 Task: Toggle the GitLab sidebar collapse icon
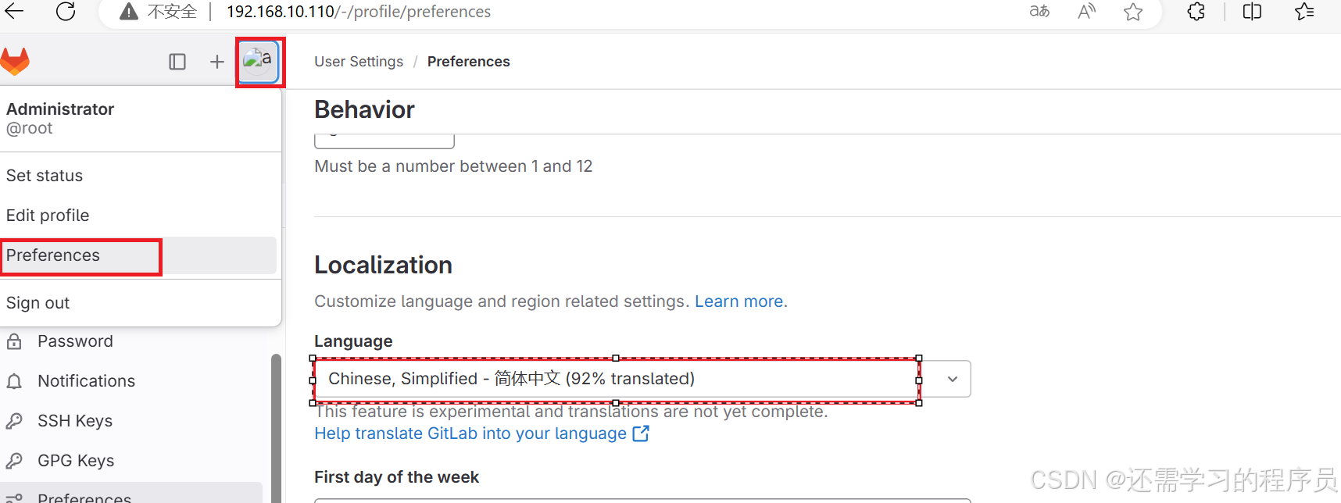(177, 62)
